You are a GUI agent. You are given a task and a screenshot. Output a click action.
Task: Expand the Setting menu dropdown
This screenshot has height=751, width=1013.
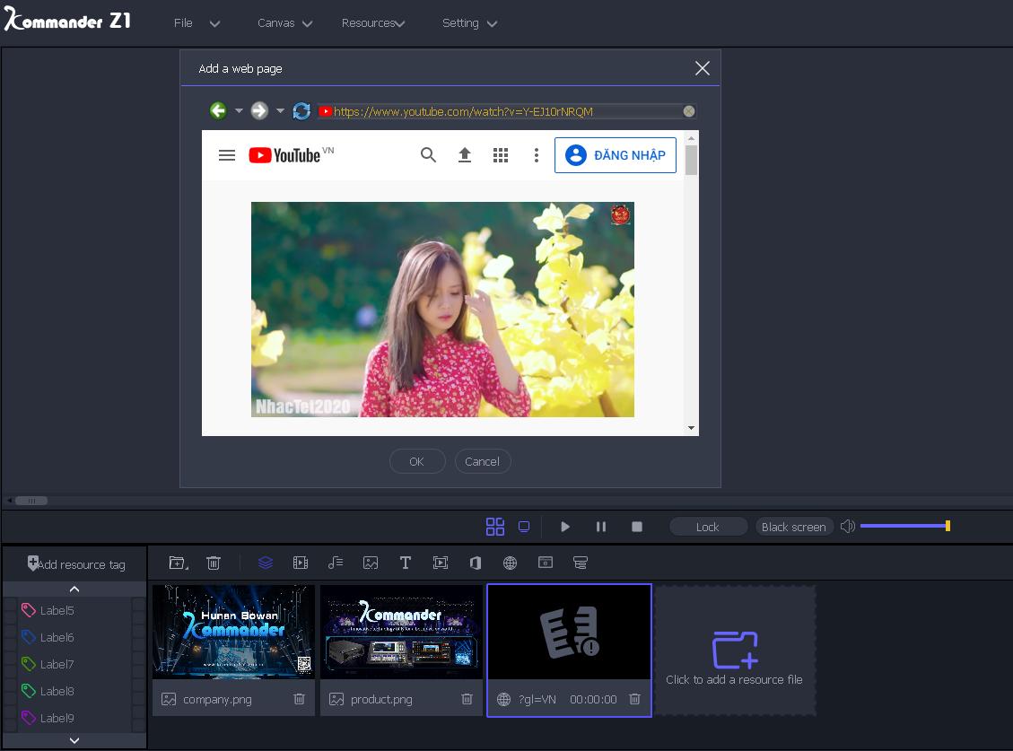[469, 23]
